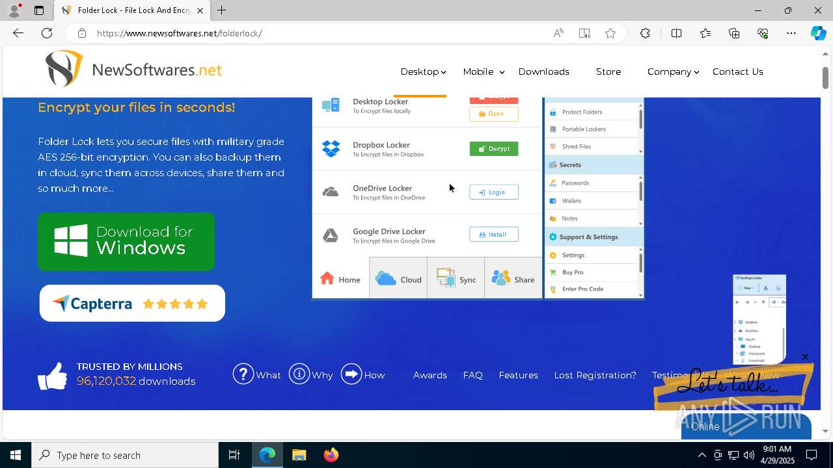Open Browser essentials icon
Viewport: 833px width, 468px height.
tap(763, 33)
